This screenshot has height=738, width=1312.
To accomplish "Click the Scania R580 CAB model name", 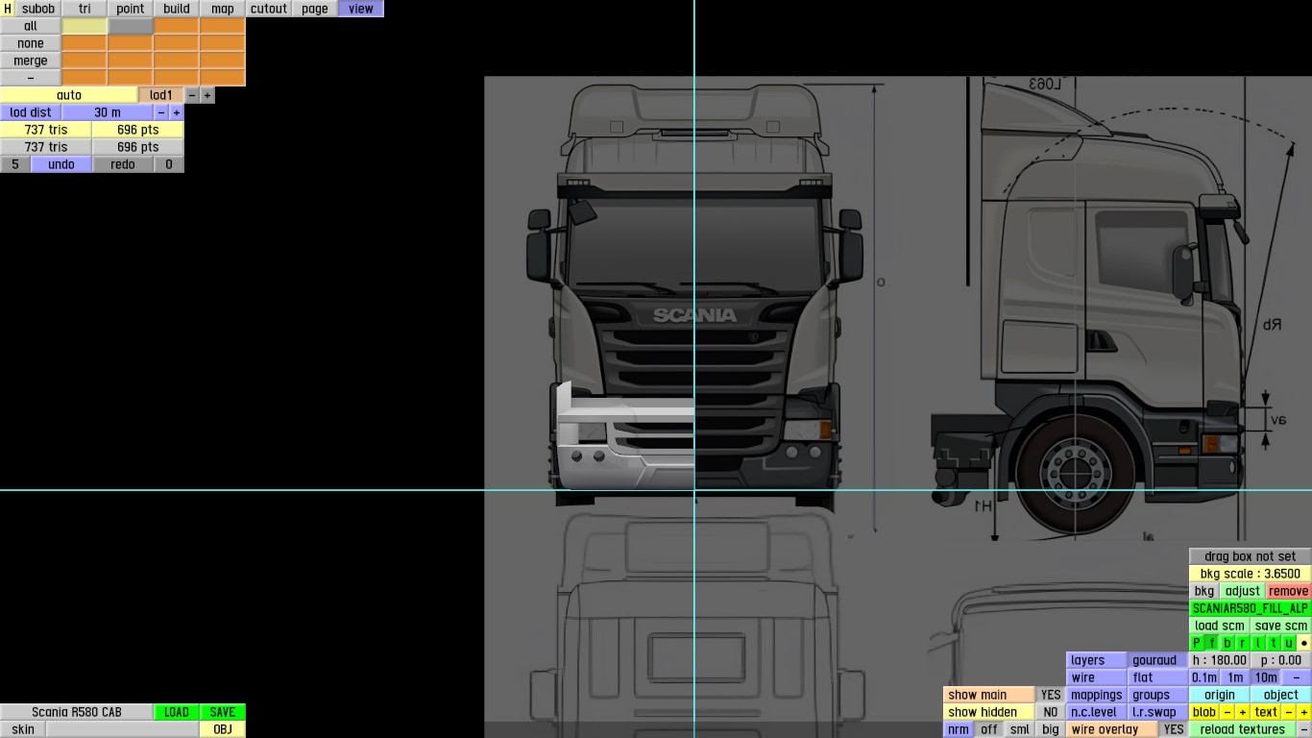I will (77, 712).
